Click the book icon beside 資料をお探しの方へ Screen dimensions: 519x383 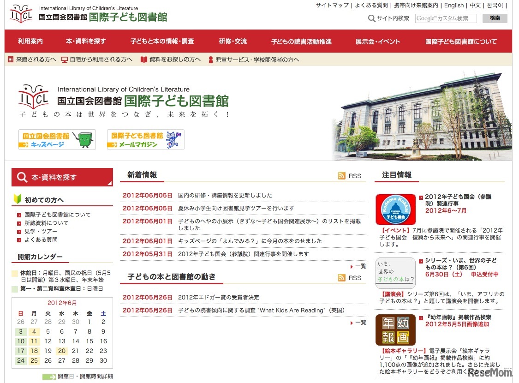143,60
